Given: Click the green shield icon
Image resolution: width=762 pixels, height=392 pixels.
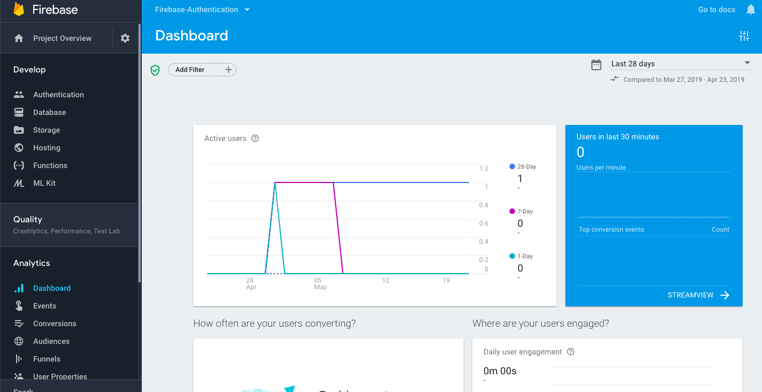Looking at the screenshot, I should (x=155, y=70).
